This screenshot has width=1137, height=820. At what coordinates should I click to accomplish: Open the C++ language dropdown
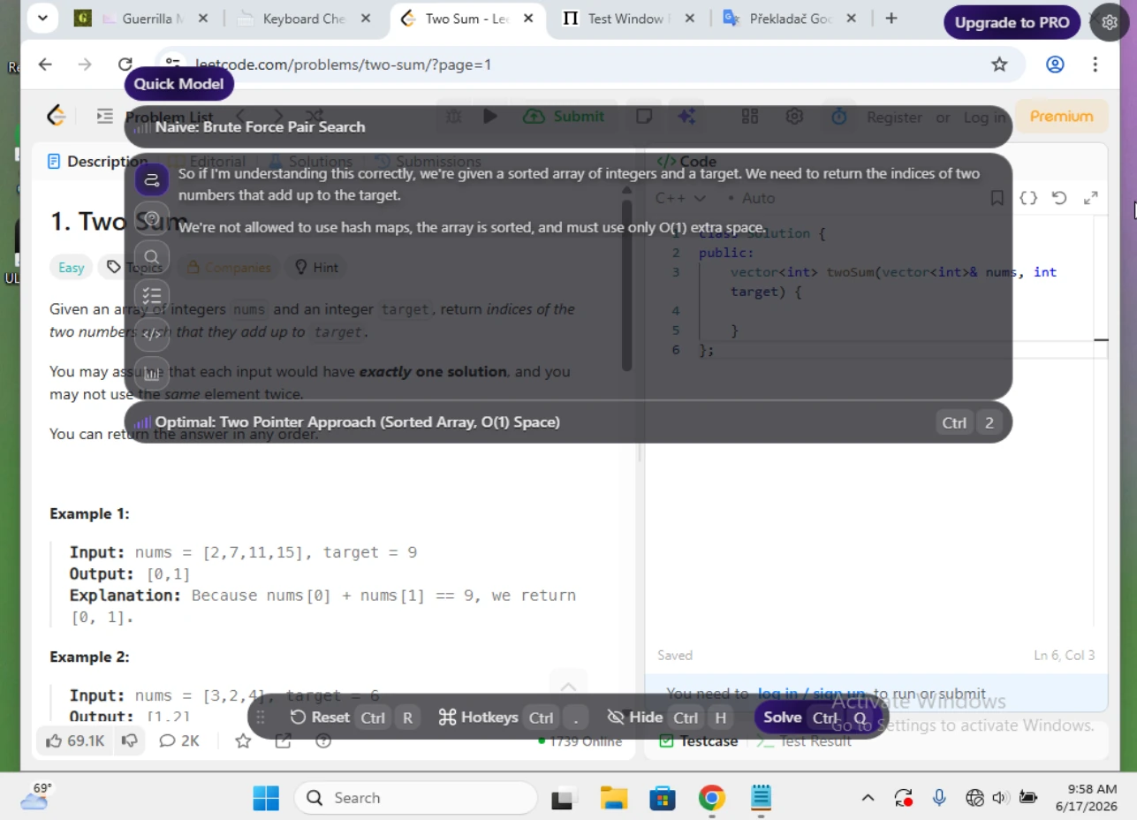coord(680,198)
